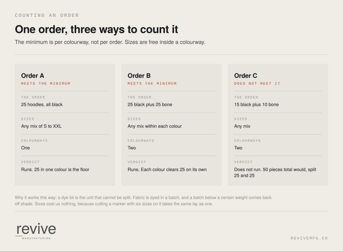343x252 pixels.
Task: Click 'MEETS THE MINIMUM' under Order B
Action: click(x=152, y=84)
